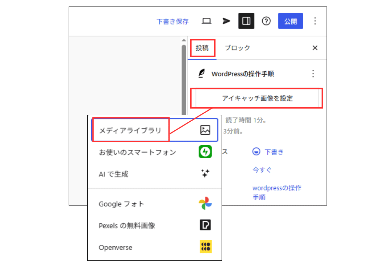The width and height of the screenshot is (371, 264).
Task: Select the Pexels logo icon
Action: click(x=205, y=225)
